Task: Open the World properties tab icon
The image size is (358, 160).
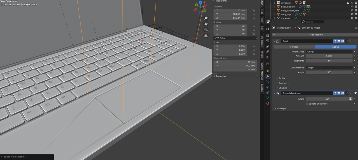Action: point(268,57)
